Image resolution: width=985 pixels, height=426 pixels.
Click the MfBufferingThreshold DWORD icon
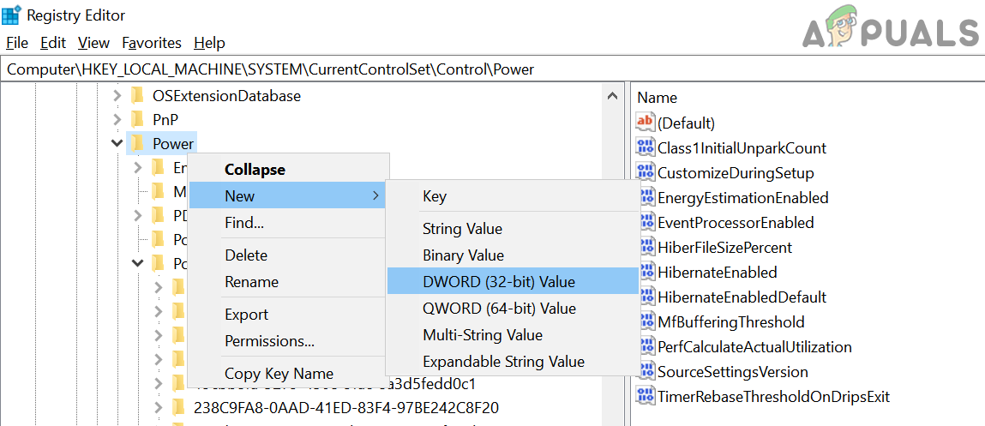click(x=646, y=322)
